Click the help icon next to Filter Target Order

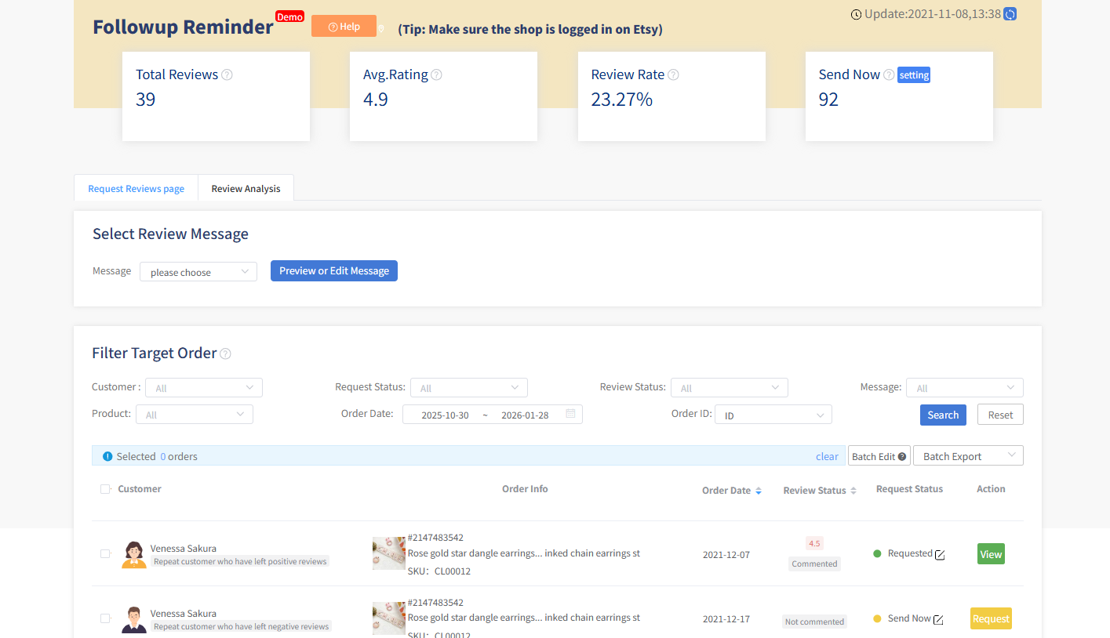pyautogui.click(x=225, y=353)
